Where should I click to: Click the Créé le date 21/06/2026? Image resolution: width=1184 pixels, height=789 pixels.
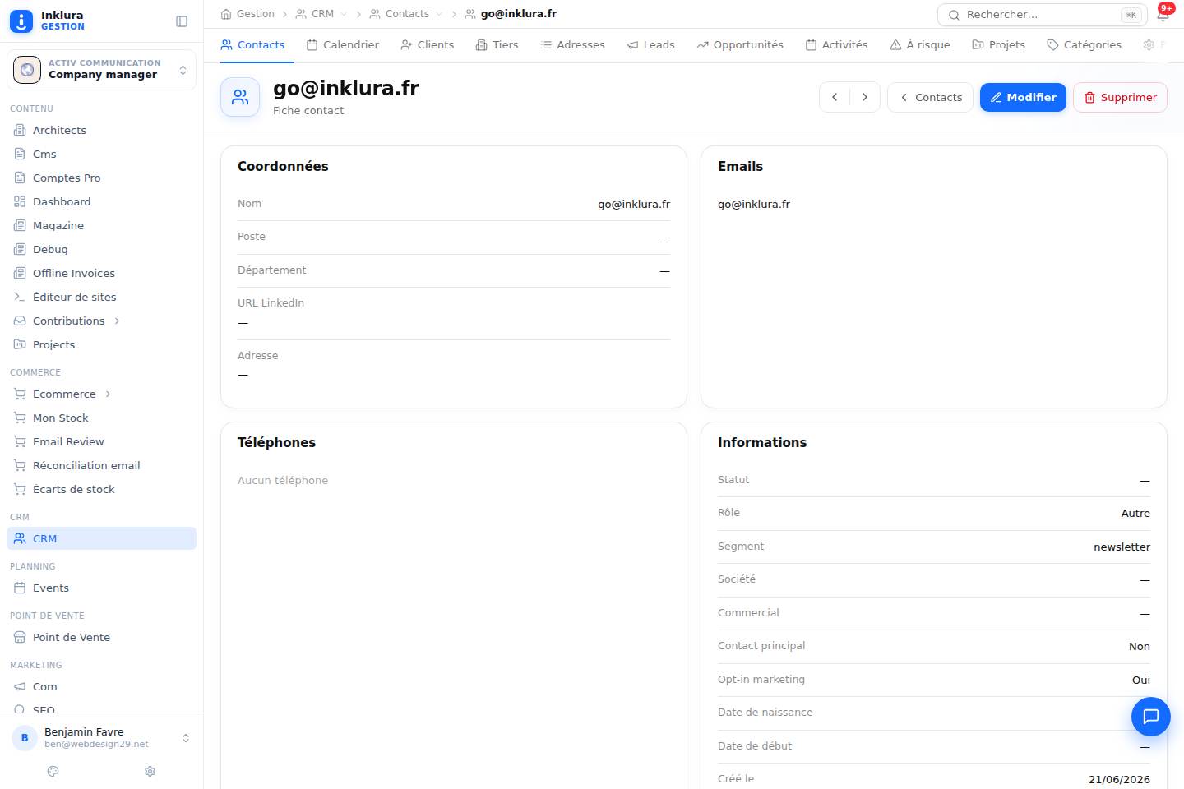(x=1119, y=780)
